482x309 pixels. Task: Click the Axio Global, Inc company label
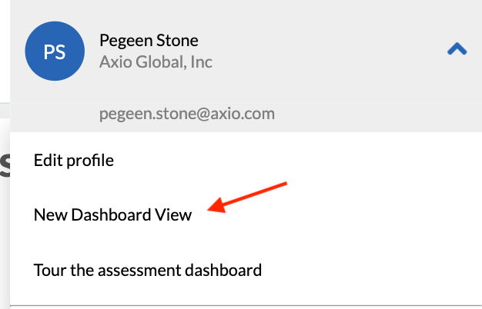[156, 61]
